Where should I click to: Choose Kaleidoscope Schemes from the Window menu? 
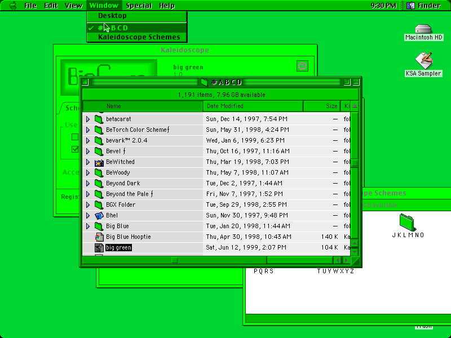point(137,37)
